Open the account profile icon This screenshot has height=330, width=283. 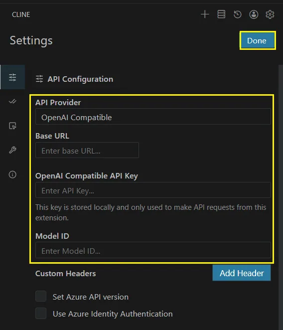click(254, 14)
